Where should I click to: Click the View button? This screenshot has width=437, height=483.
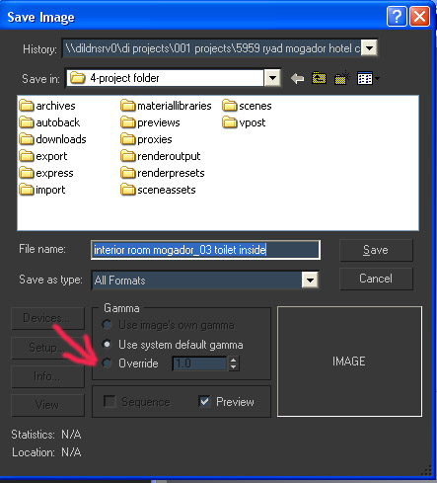coord(47,405)
